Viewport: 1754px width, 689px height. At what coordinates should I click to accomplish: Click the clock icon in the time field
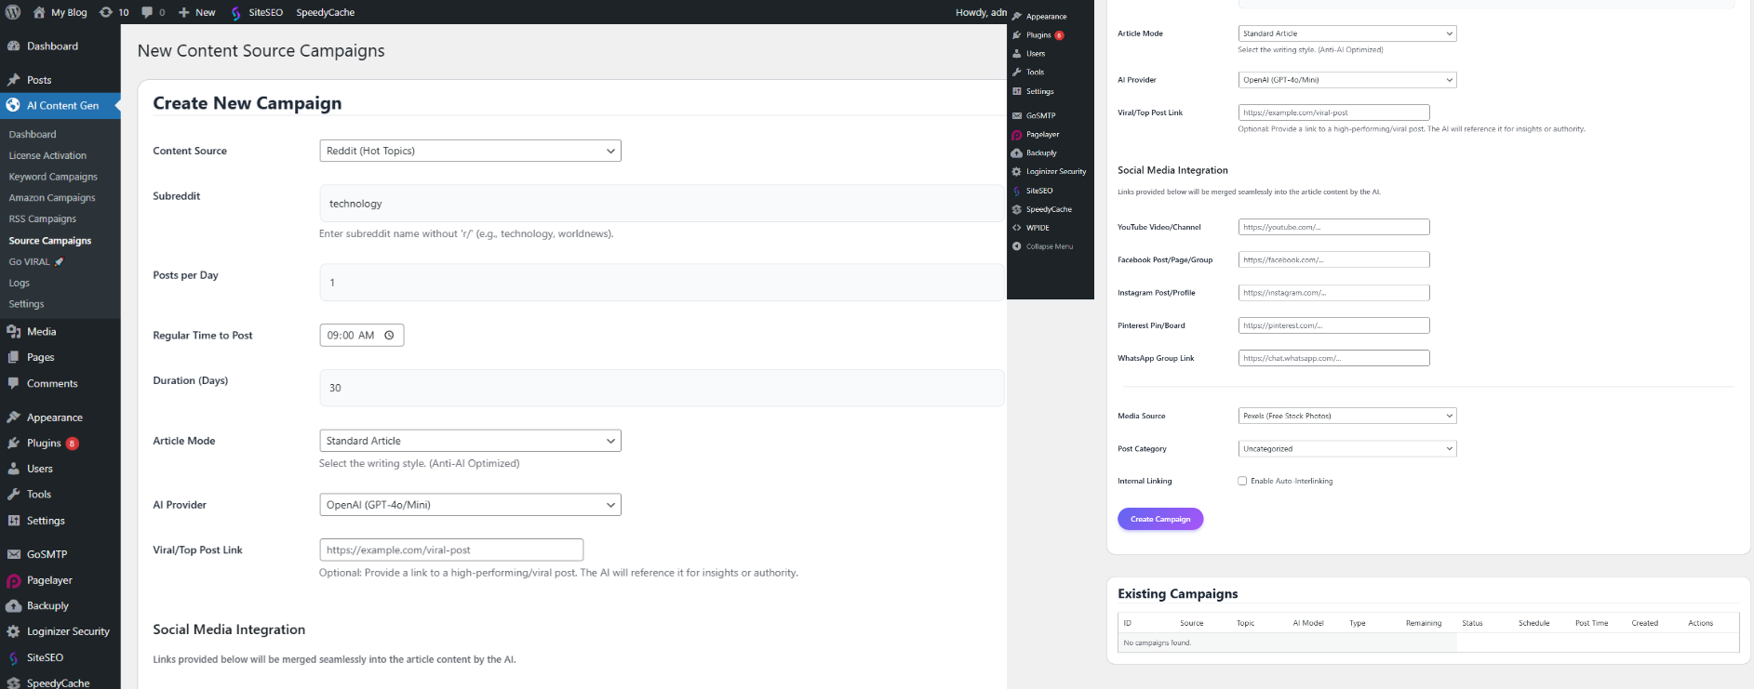pyautogui.click(x=389, y=336)
